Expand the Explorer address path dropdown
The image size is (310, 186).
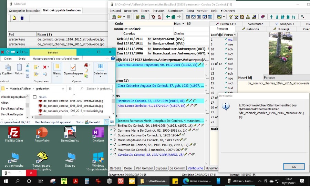tap(62, 89)
